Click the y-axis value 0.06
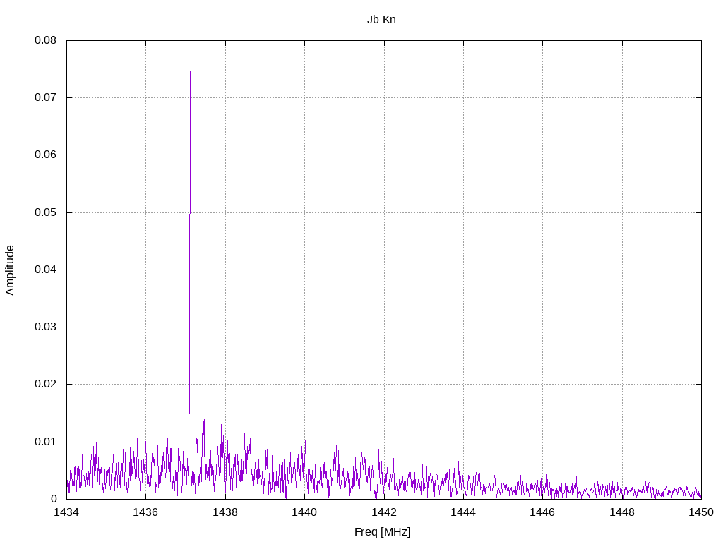 pyautogui.click(x=46, y=155)
